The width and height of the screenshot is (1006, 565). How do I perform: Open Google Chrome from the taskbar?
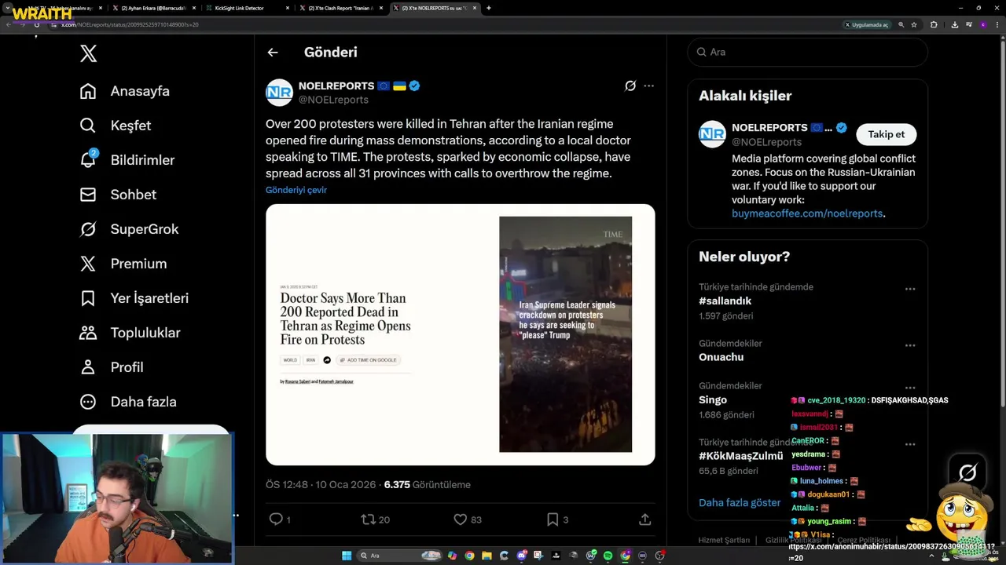[x=469, y=556]
